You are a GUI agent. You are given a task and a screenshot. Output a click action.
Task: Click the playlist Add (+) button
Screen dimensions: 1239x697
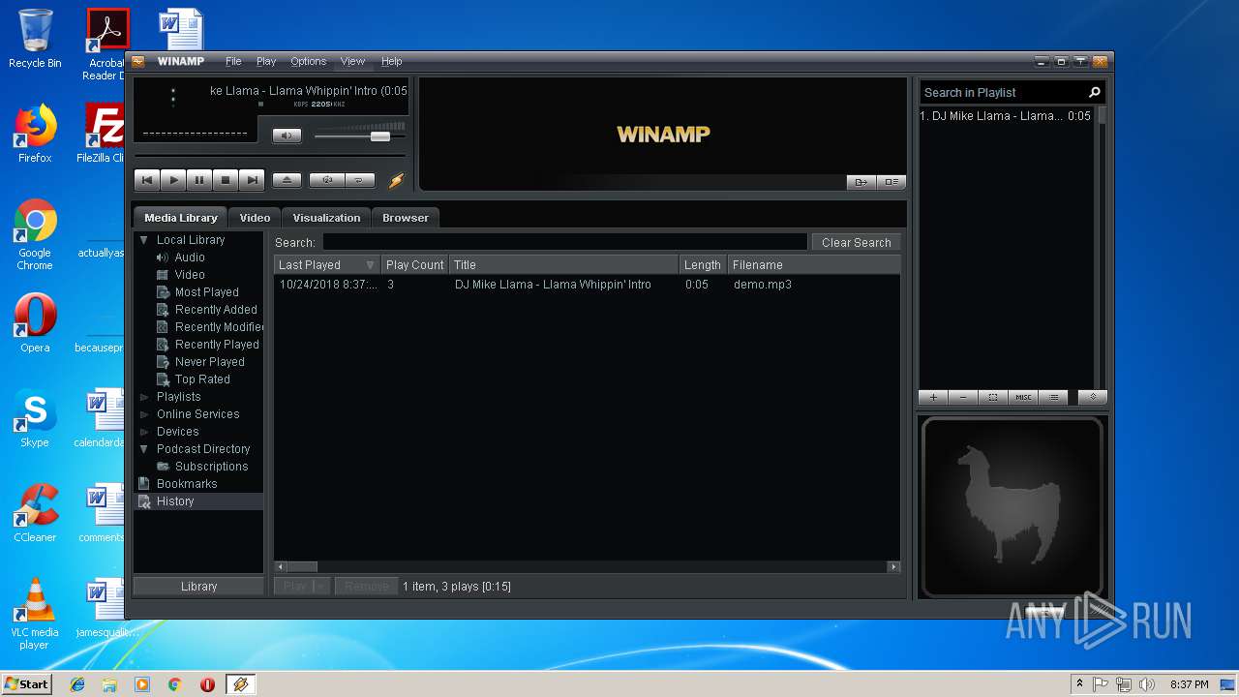click(933, 397)
